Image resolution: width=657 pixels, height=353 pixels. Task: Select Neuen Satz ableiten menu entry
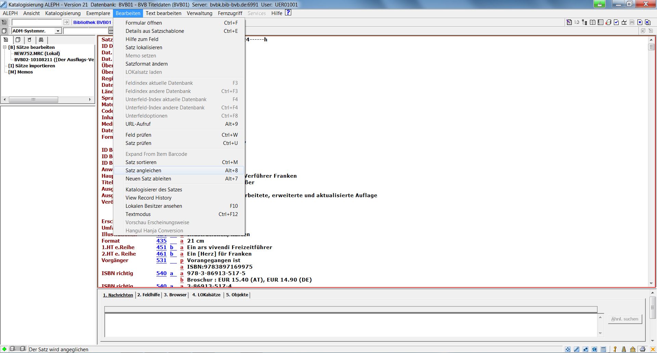point(148,178)
